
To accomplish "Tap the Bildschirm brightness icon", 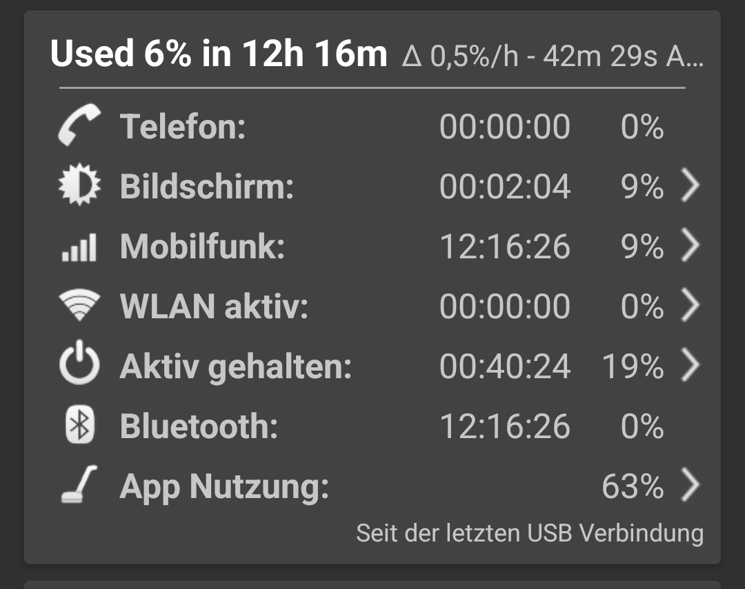I will click(x=79, y=186).
